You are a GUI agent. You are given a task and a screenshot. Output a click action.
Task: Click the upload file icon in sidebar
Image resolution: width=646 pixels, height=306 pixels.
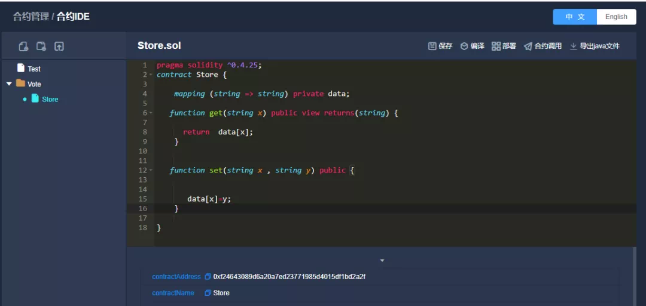(x=59, y=47)
